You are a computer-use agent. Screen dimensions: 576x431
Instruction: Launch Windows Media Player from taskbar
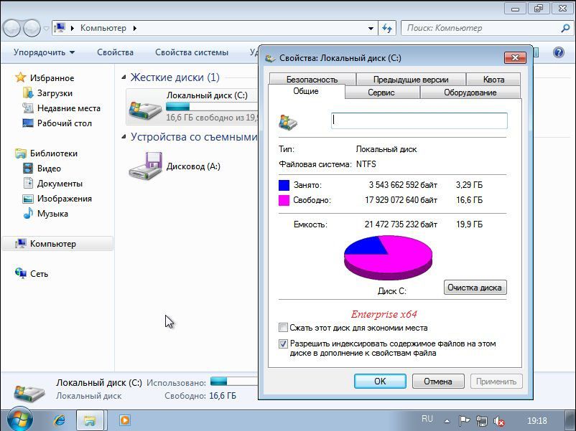point(124,420)
